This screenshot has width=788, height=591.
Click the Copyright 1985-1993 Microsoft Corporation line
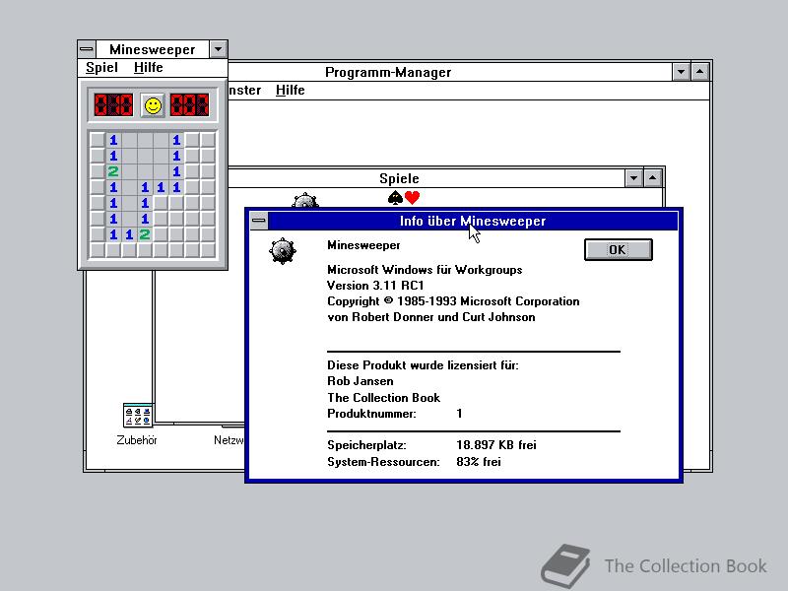(x=453, y=301)
